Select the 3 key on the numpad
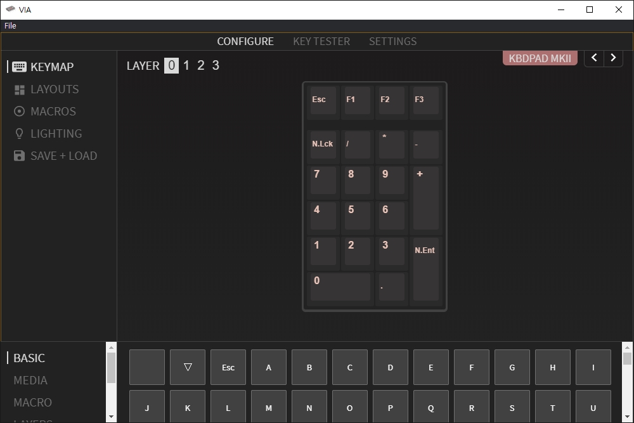 [391, 253]
